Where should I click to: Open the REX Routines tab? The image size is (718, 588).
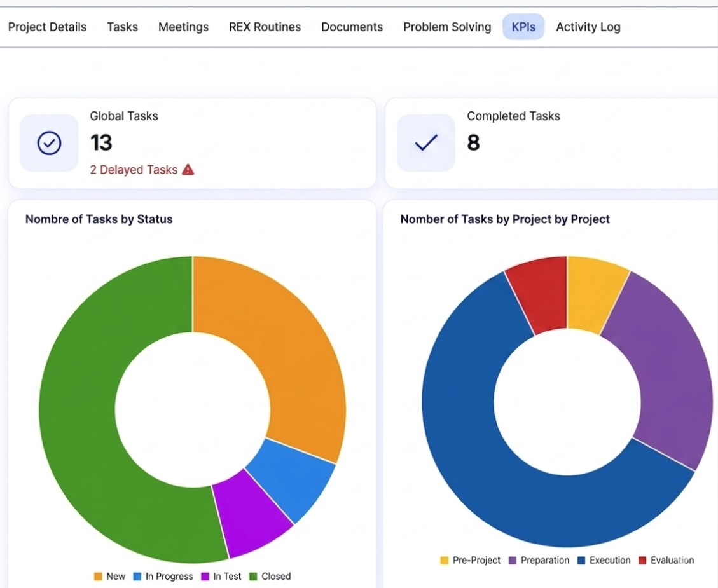(x=265, y=27)
